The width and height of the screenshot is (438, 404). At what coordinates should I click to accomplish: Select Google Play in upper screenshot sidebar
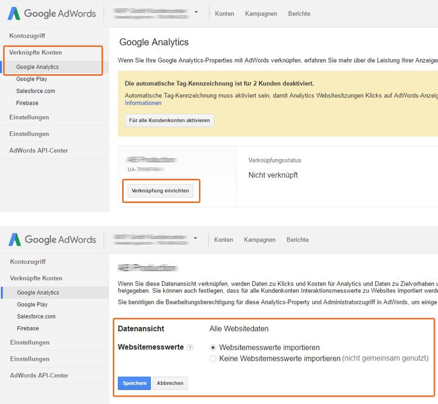tap(31, 79)
